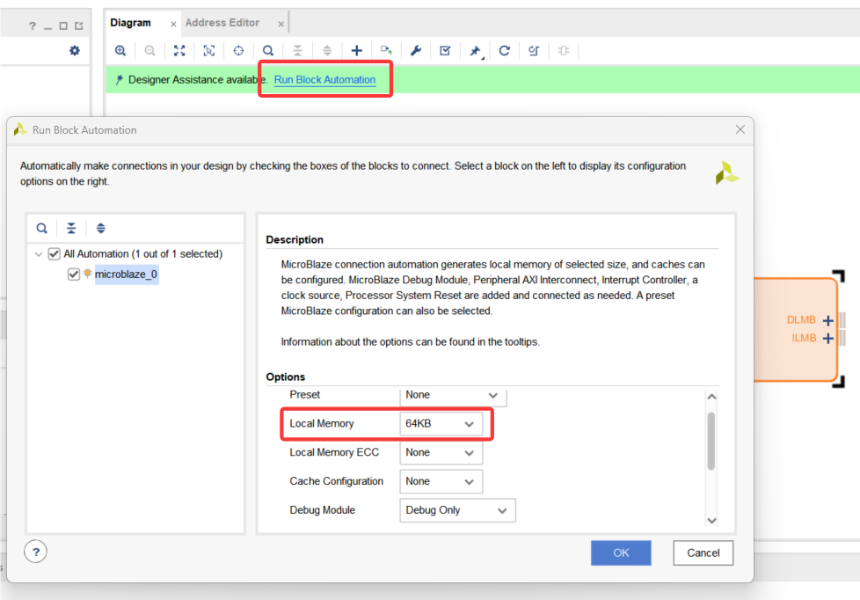860x600 pixels.
Task: Regenerate layout with the refresh icon
Action: (x=505, y=50)
